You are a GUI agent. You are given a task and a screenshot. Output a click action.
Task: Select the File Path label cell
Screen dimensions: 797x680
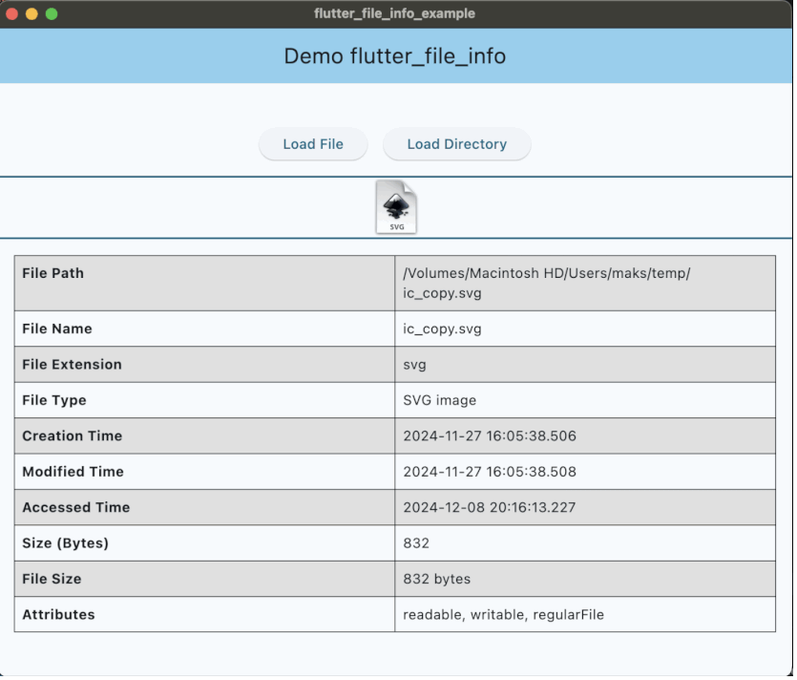tap(205, 285)
